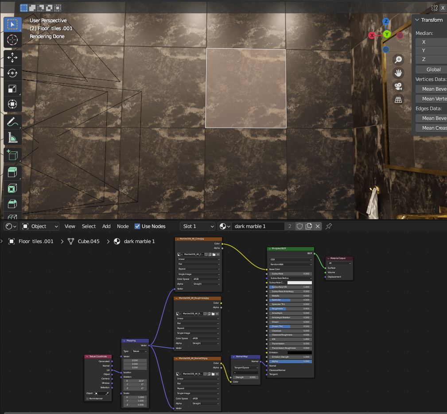
Task: Click Normal Map Strength field
Action: click(246, 377)
